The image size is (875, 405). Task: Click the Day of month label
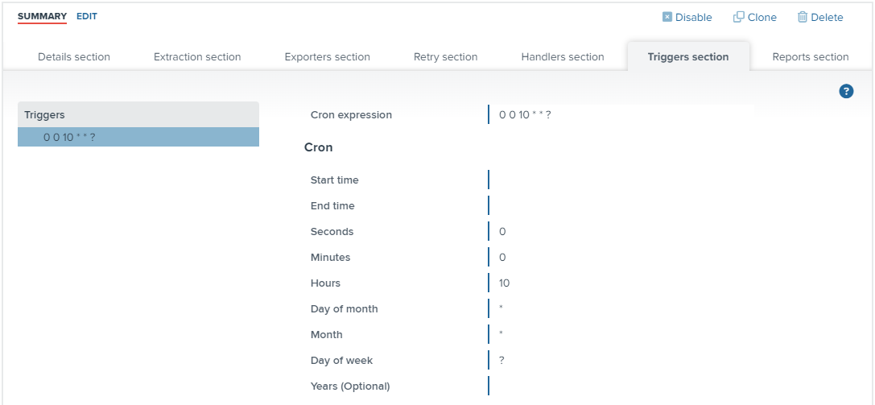coord(345,308)
